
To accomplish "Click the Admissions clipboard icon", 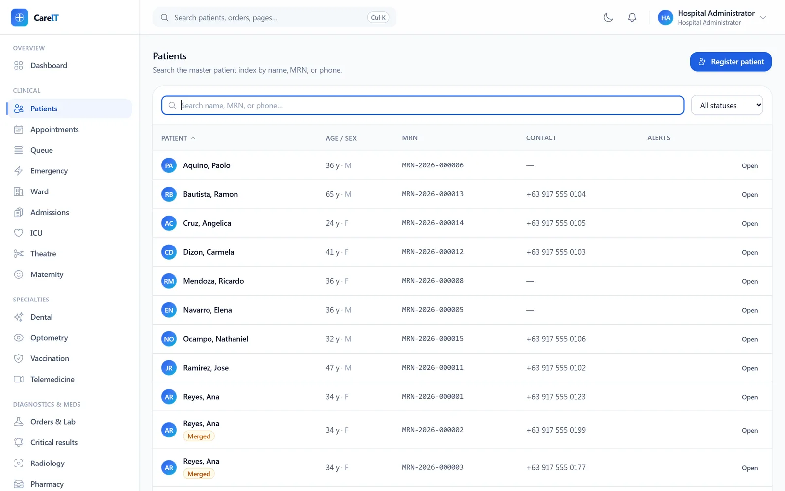I will (x=19, y=212).
